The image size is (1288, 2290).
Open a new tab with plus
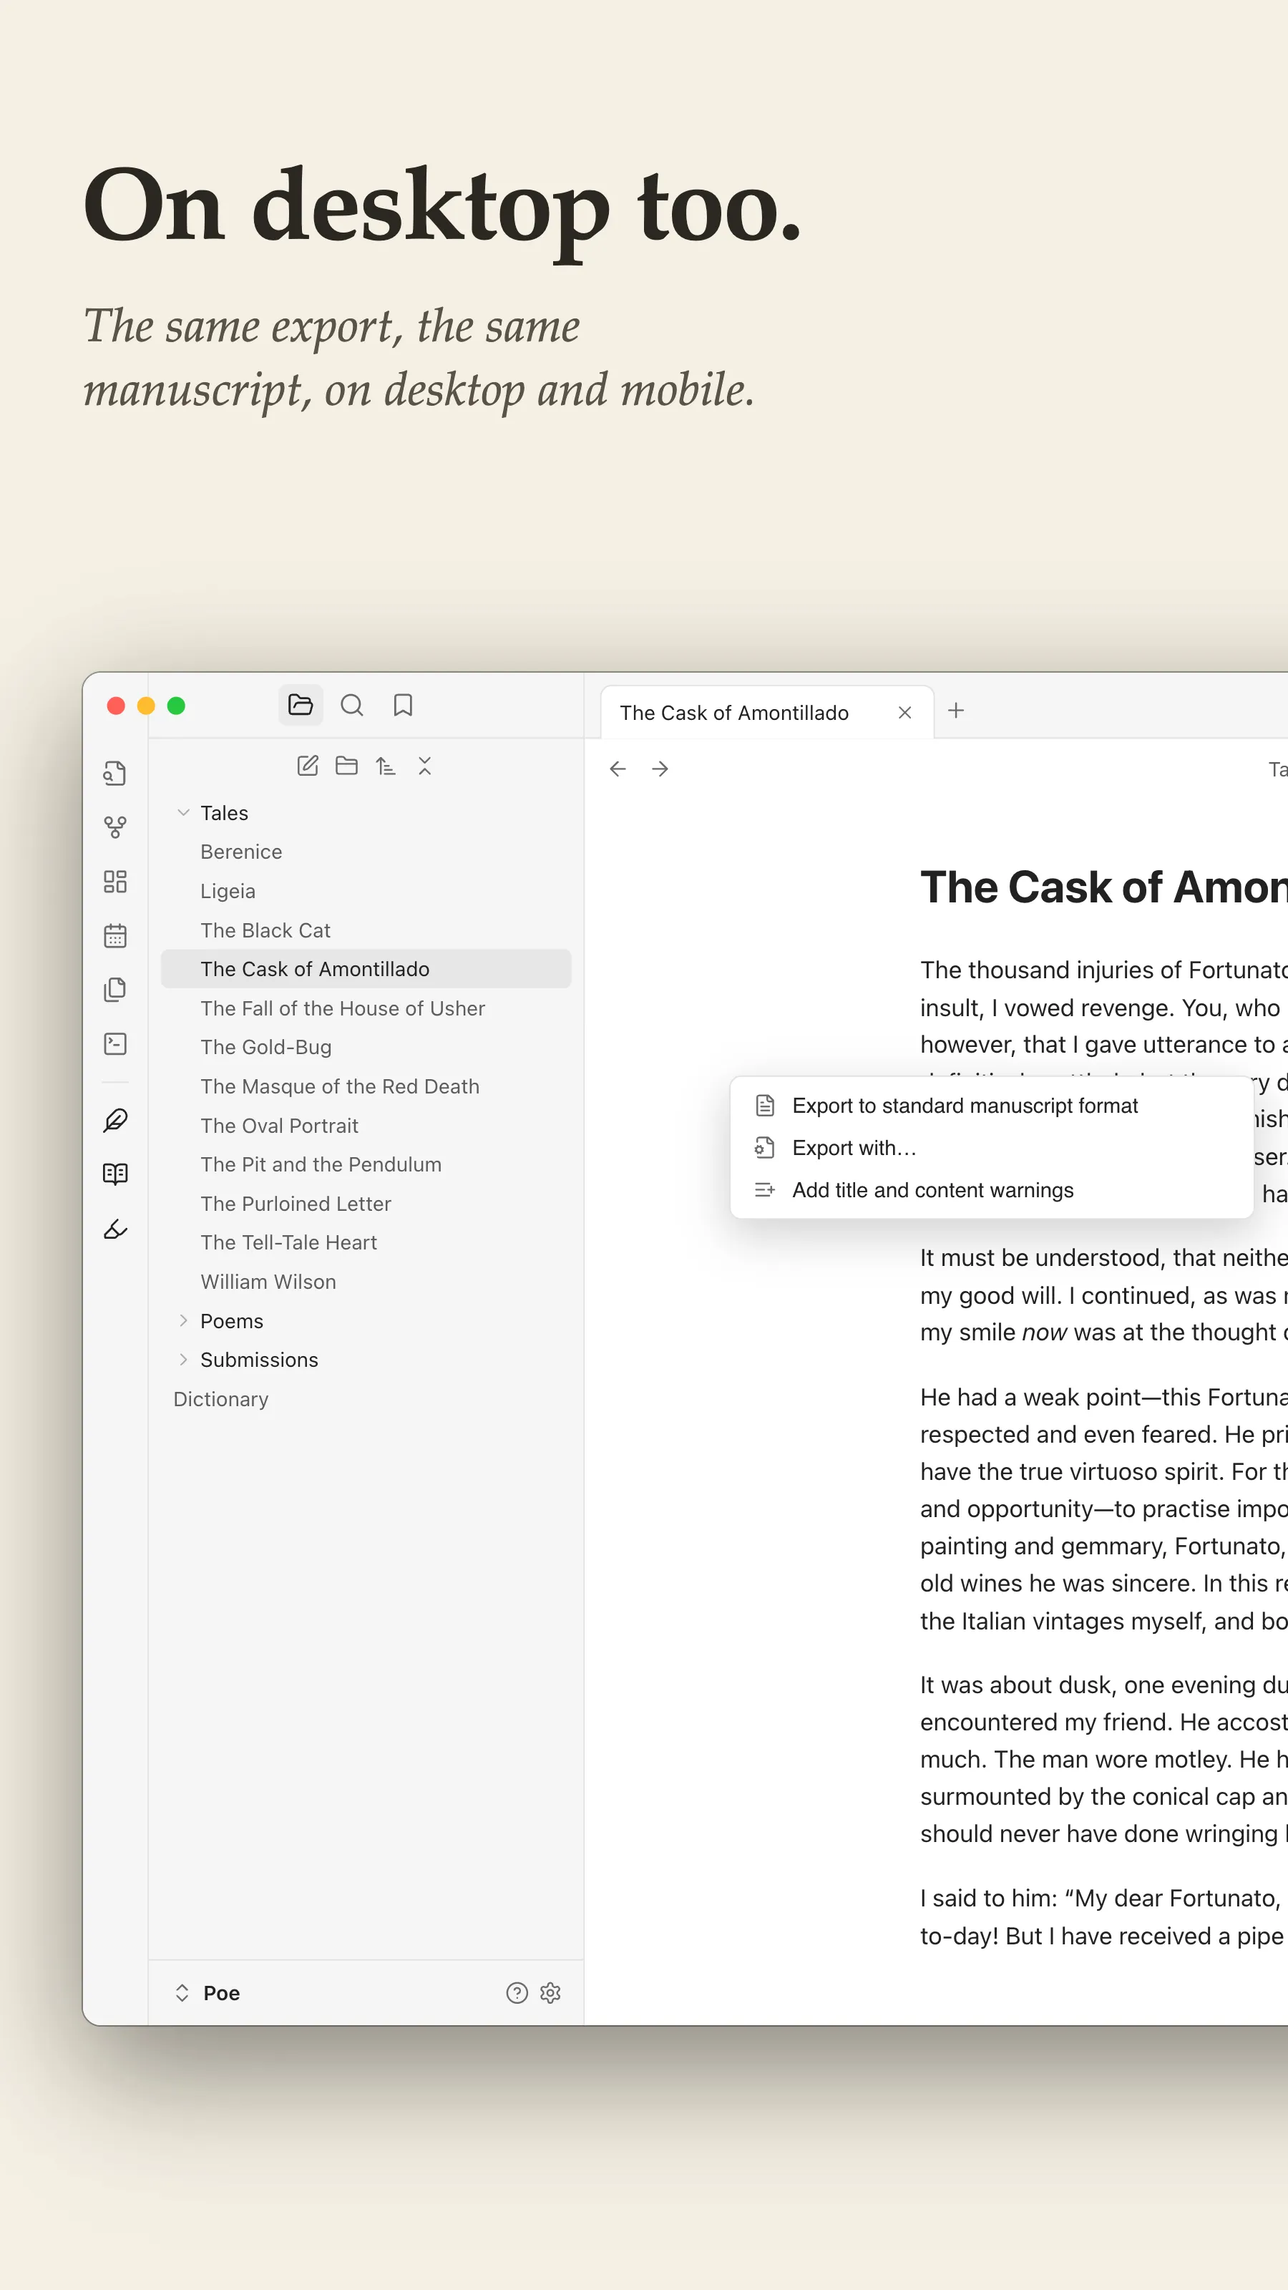(957, 711)
